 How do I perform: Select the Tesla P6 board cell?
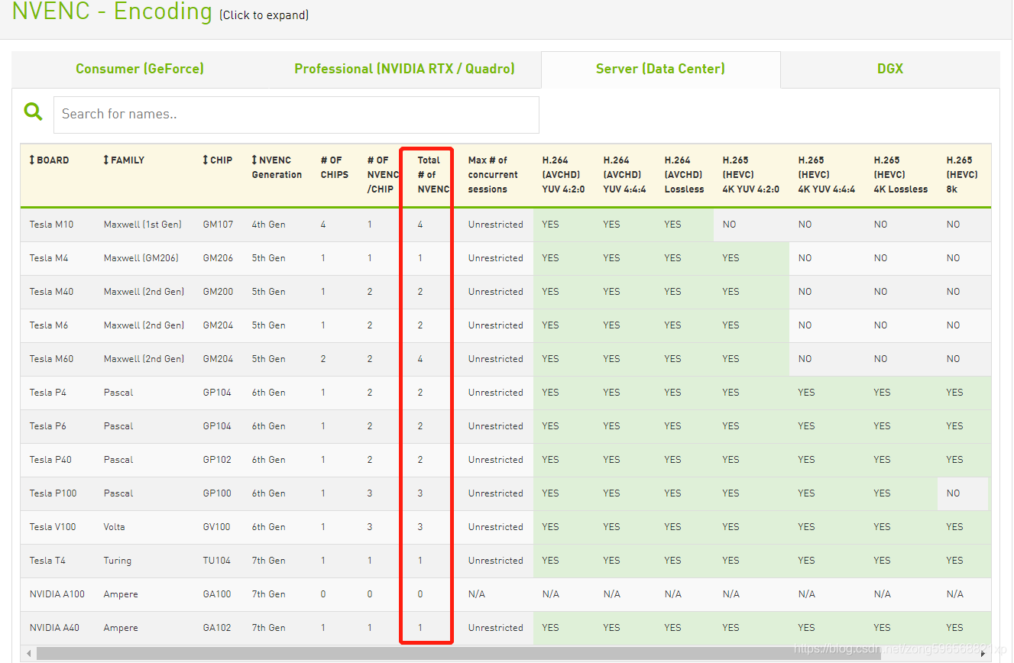[48, 426]
